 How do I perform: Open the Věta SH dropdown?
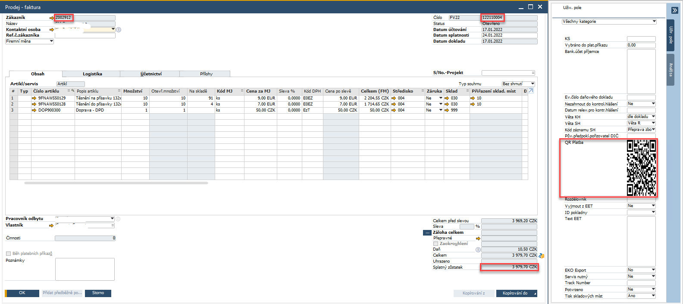pyautogui.click(x=653, y=123)
